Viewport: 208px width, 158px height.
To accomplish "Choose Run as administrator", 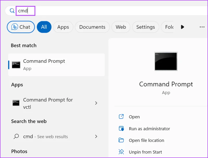I will [149, 129].
